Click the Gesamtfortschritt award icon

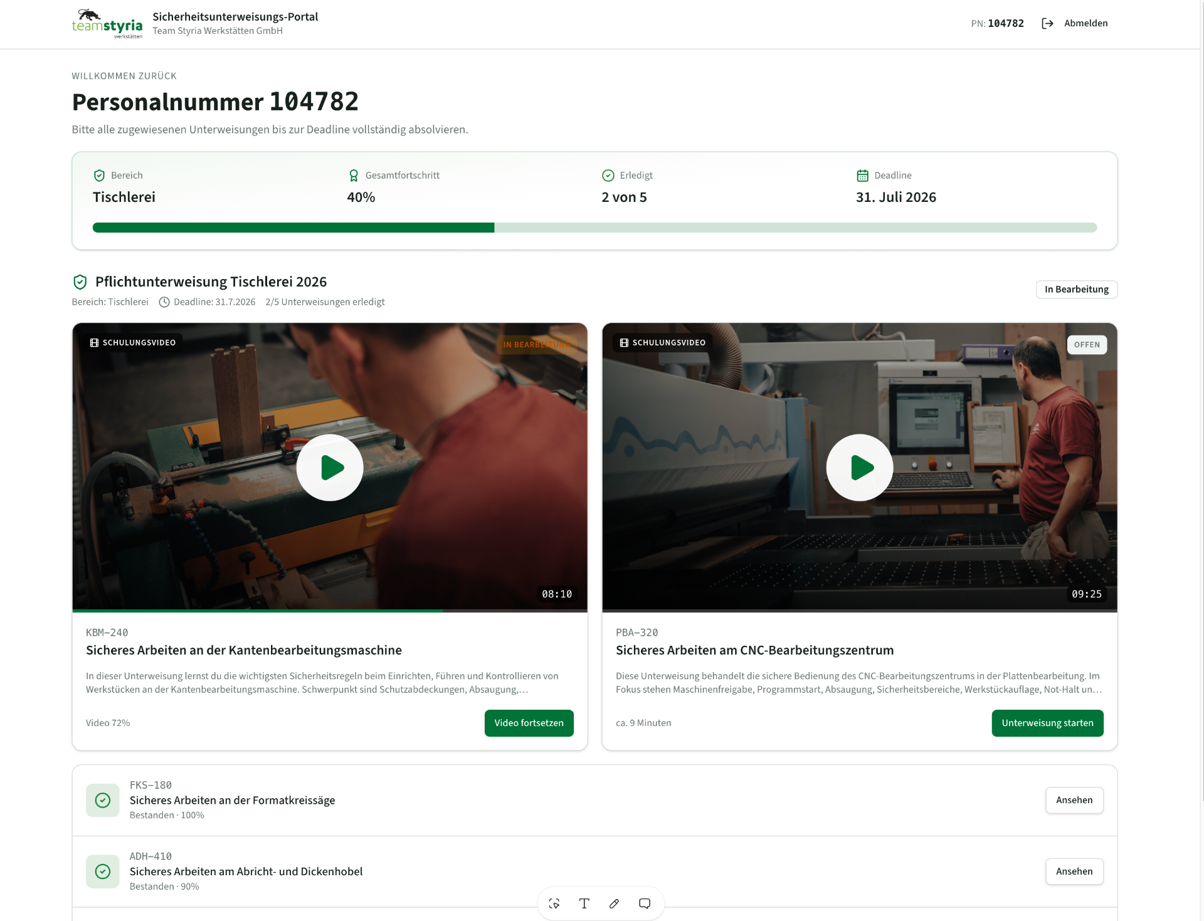354,176
